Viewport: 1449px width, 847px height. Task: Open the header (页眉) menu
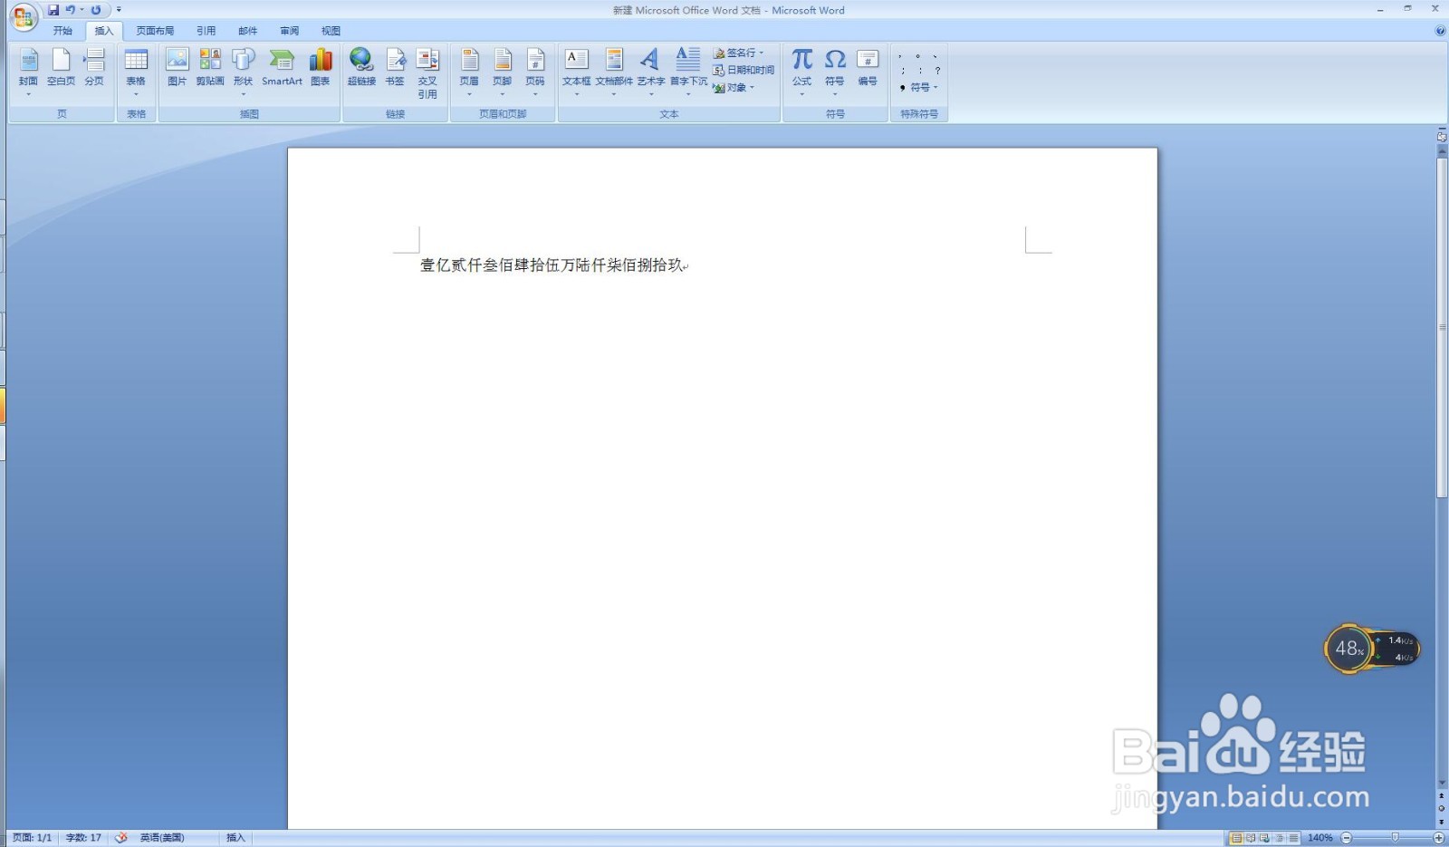coord(469,71)
